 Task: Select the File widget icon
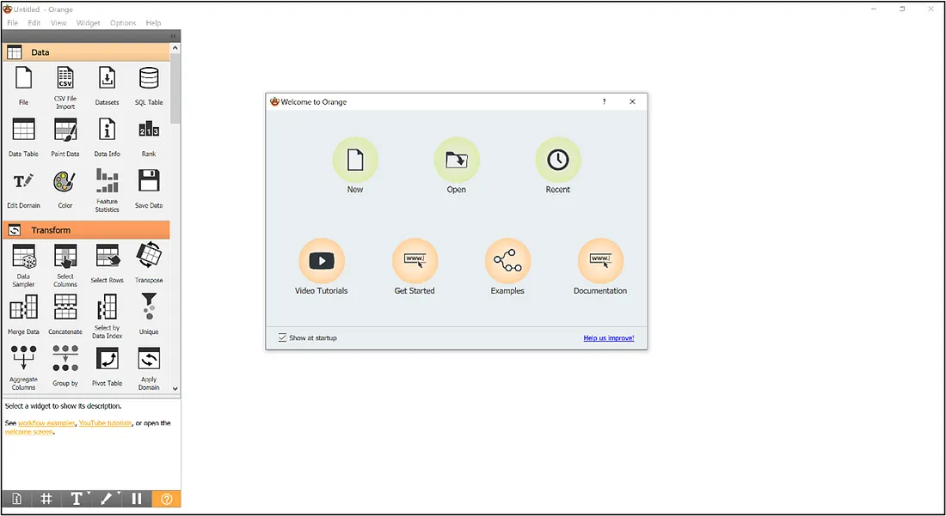pos(23,77)
